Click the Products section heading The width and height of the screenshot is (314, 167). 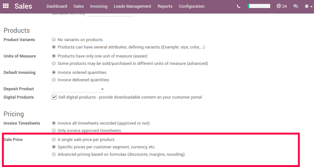(17, 31)
